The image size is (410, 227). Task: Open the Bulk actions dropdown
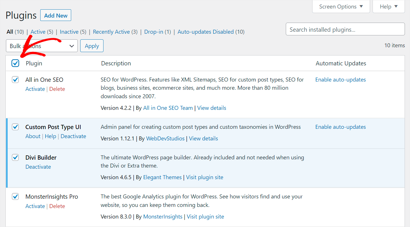42,46
